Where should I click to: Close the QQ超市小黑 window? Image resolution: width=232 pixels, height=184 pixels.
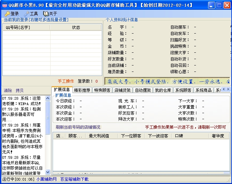pyautogui.click(x=227, y=5)
